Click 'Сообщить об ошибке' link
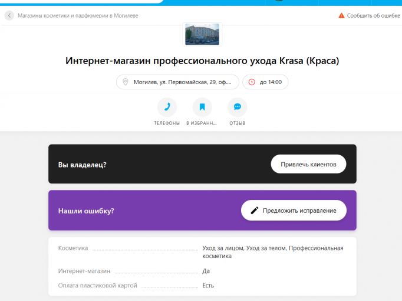Viewport: 402px width, 301px height. point(373,16)
